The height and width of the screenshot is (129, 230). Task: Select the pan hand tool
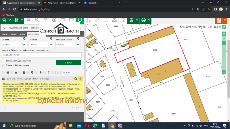tap(45, 20)
